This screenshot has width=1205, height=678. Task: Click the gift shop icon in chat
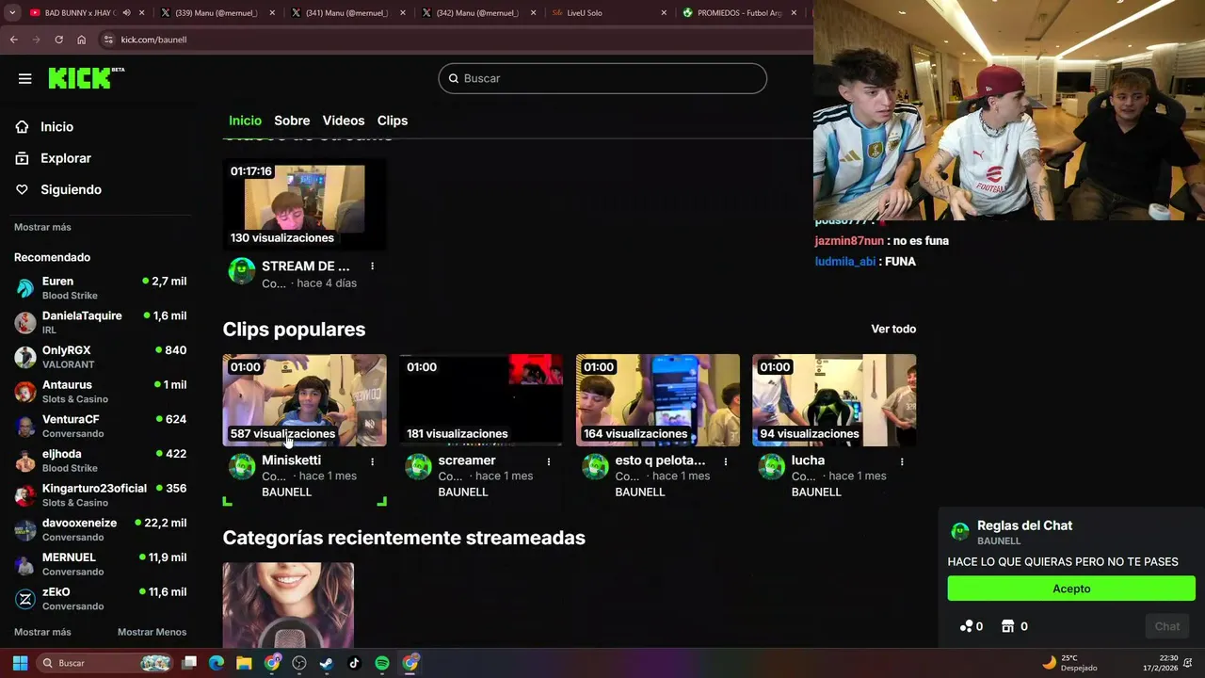pyautogui.click(x=1007, y=627)
